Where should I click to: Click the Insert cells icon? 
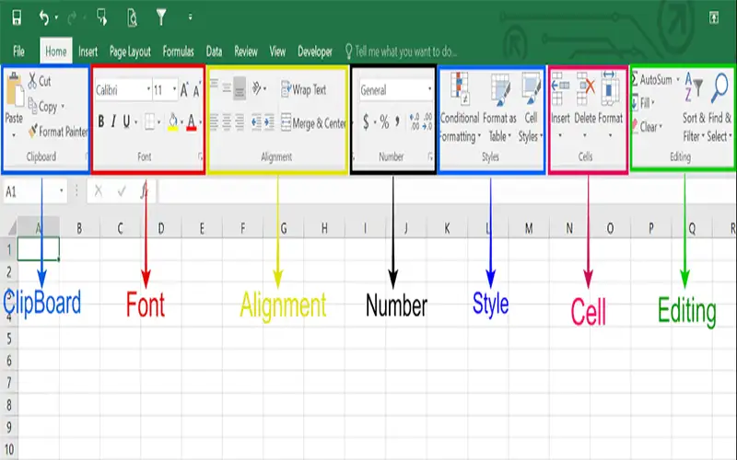(x=560, y=92)
